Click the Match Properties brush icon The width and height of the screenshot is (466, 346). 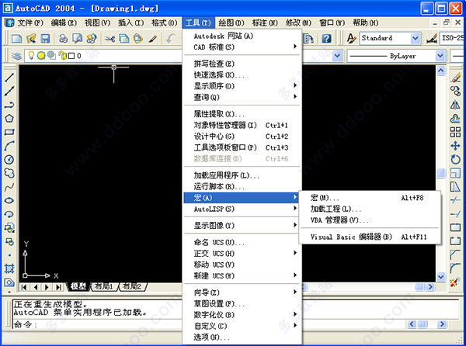point(153,38)
